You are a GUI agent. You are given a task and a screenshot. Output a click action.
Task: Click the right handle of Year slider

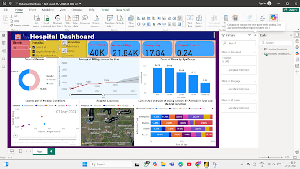(103, 95)
